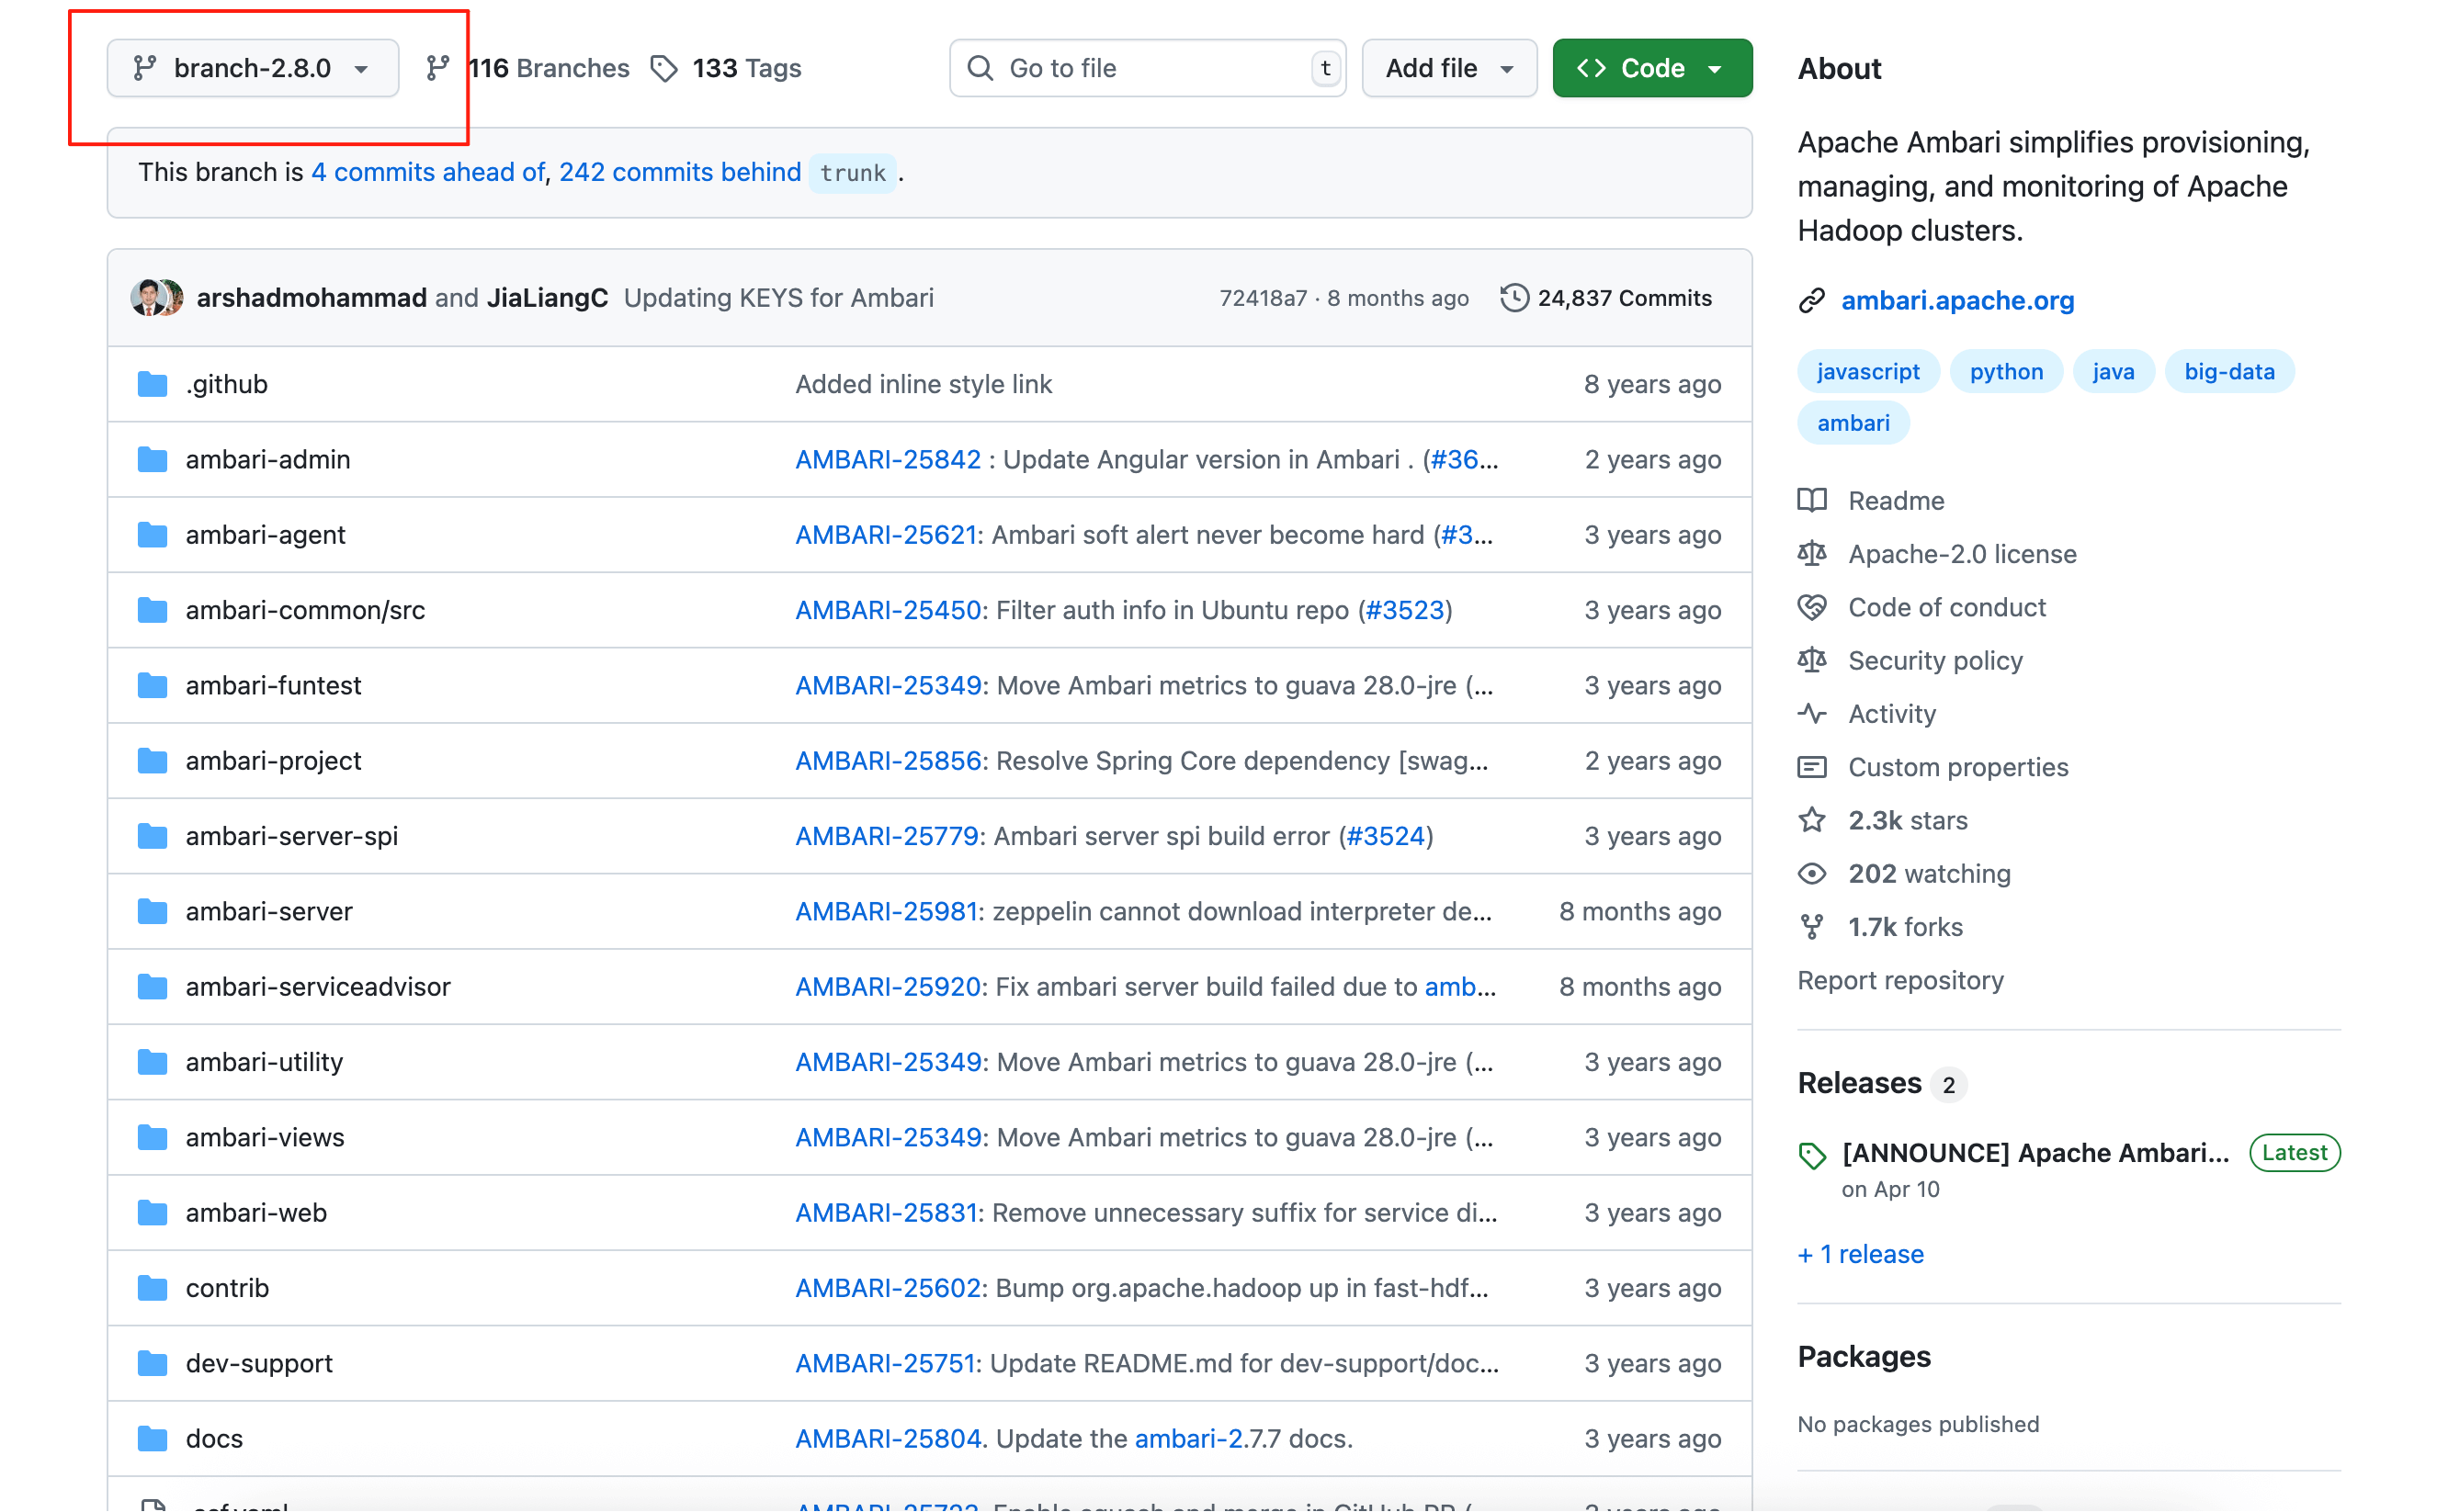Open the ambari-web folder
2437x1512 pixels.
256,1213
